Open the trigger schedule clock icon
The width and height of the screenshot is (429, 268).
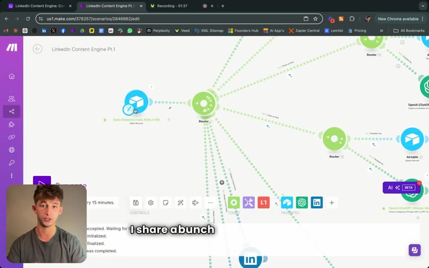(128, 109)
